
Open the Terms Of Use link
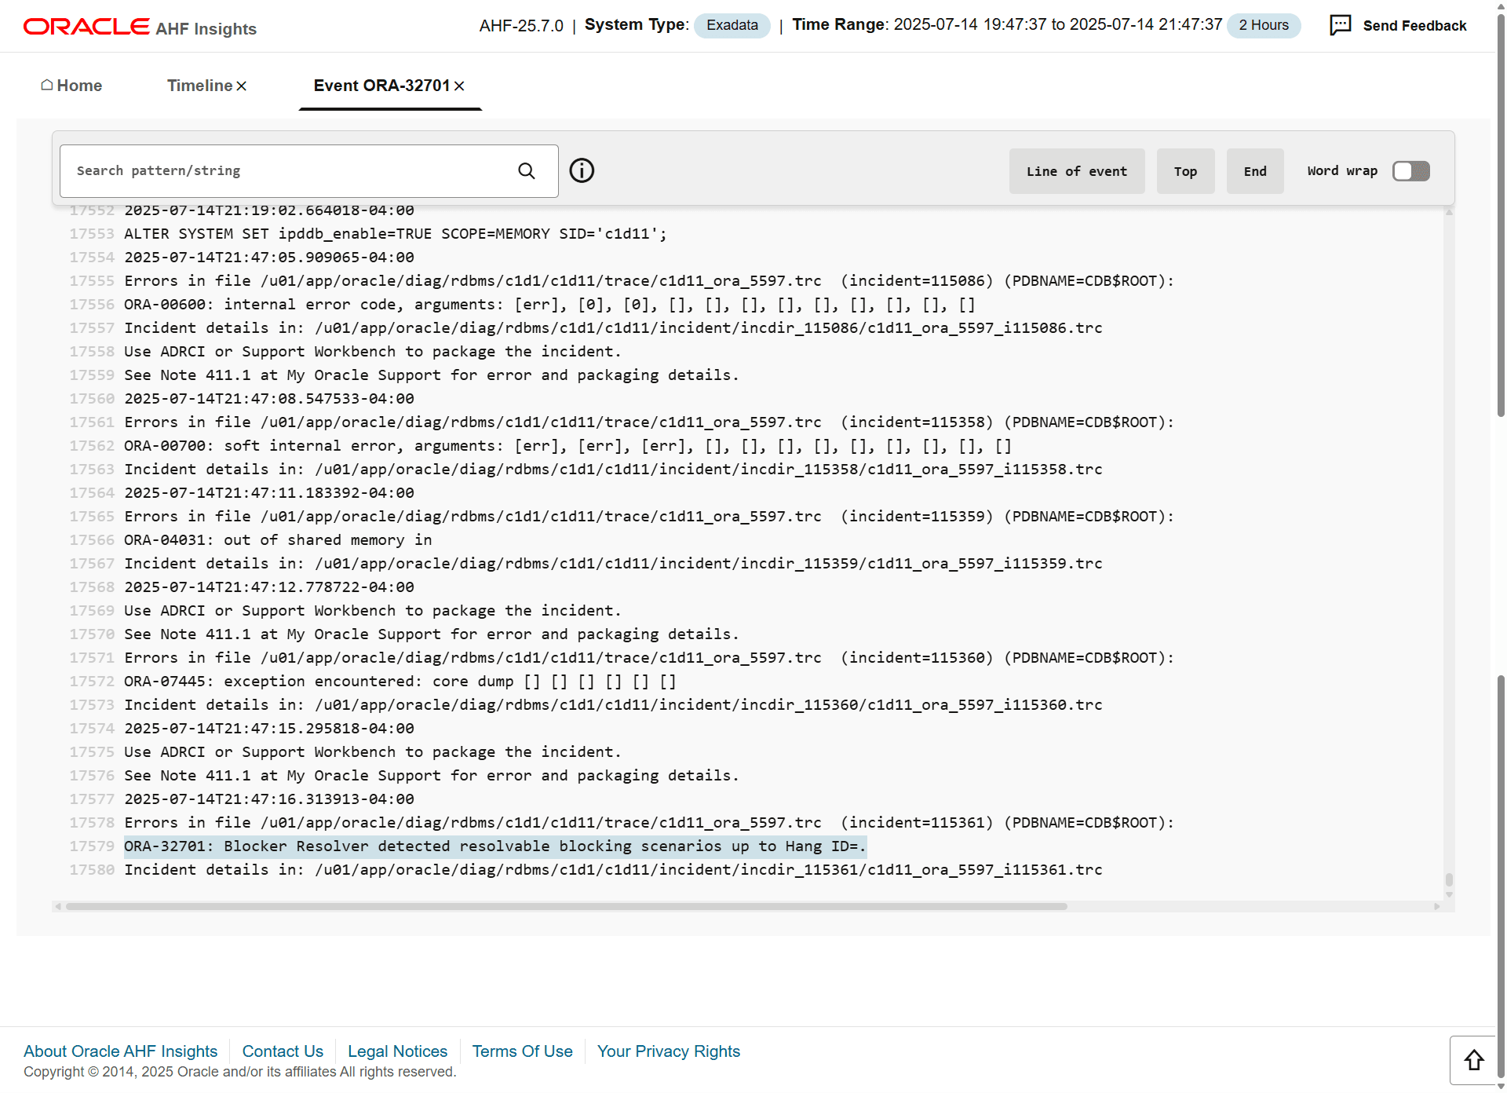point(522,1051)
